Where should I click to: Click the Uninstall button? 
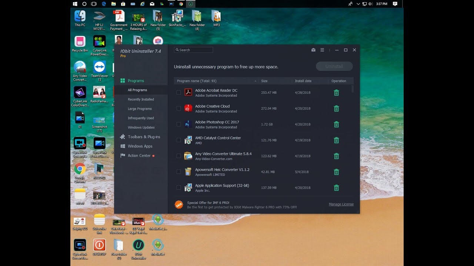(x=334, y=66)
